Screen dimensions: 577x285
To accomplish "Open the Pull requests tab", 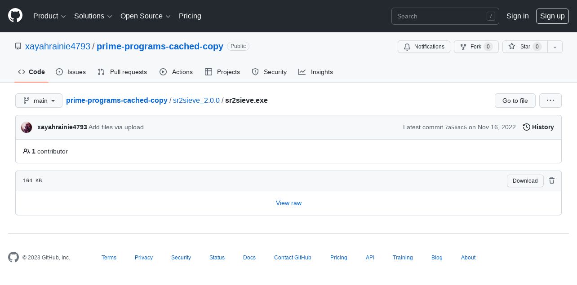I will pos(122,72).
